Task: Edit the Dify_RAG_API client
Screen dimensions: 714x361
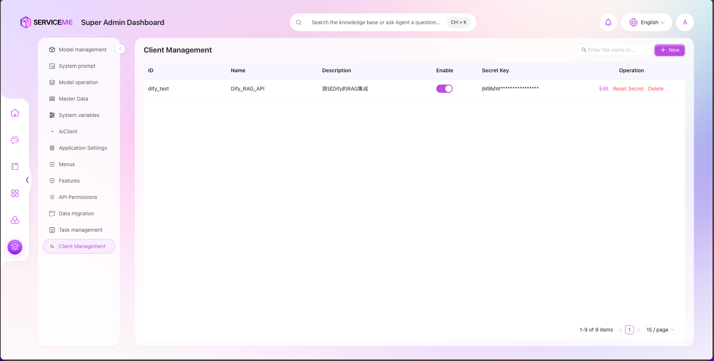Action: 603,89
